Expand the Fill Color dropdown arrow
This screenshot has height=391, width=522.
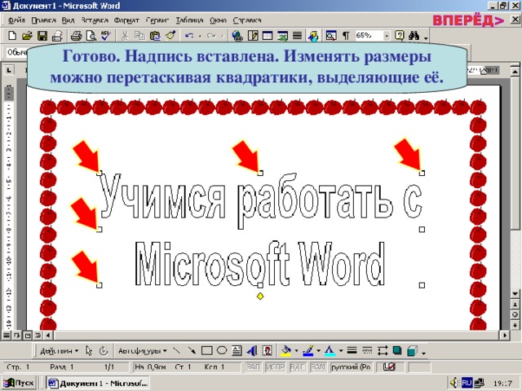point(296,351)
